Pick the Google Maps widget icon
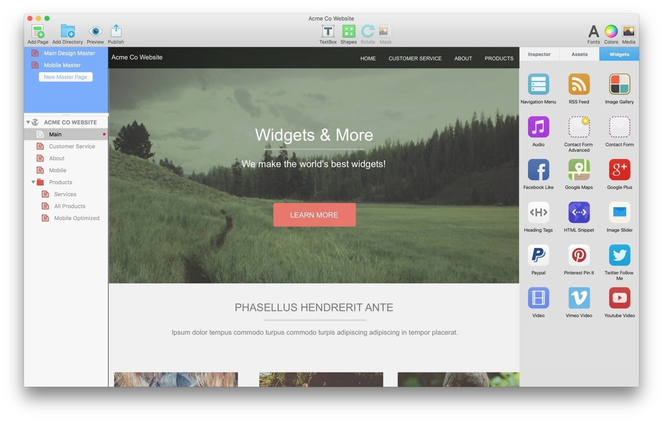The image size is (663, 421). pos(578,170)
